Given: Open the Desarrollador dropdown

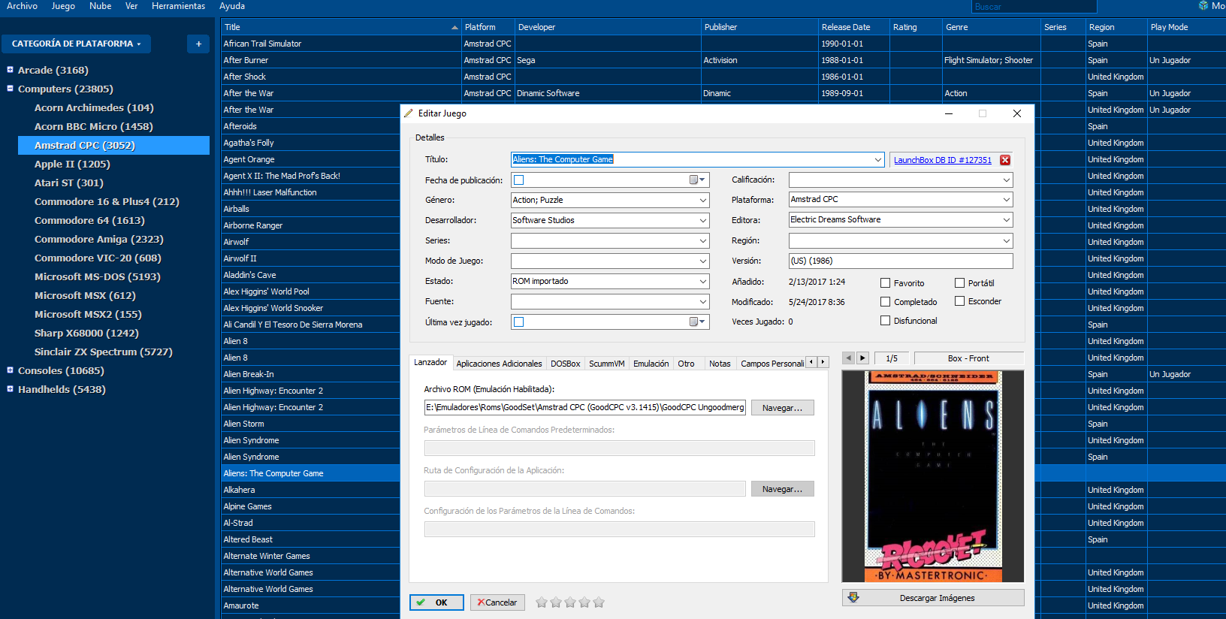Looking at the screenshot, I should [702, 221].
